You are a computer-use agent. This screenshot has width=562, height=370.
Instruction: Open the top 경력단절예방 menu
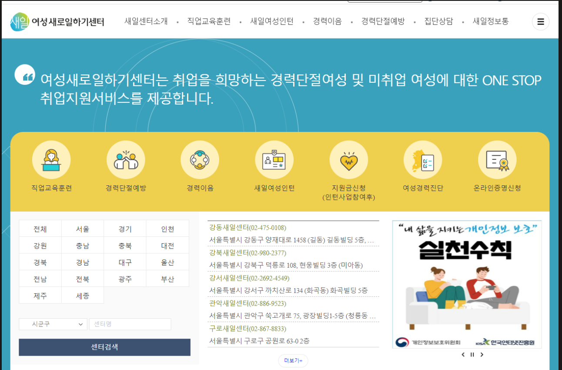click(383, 21)
